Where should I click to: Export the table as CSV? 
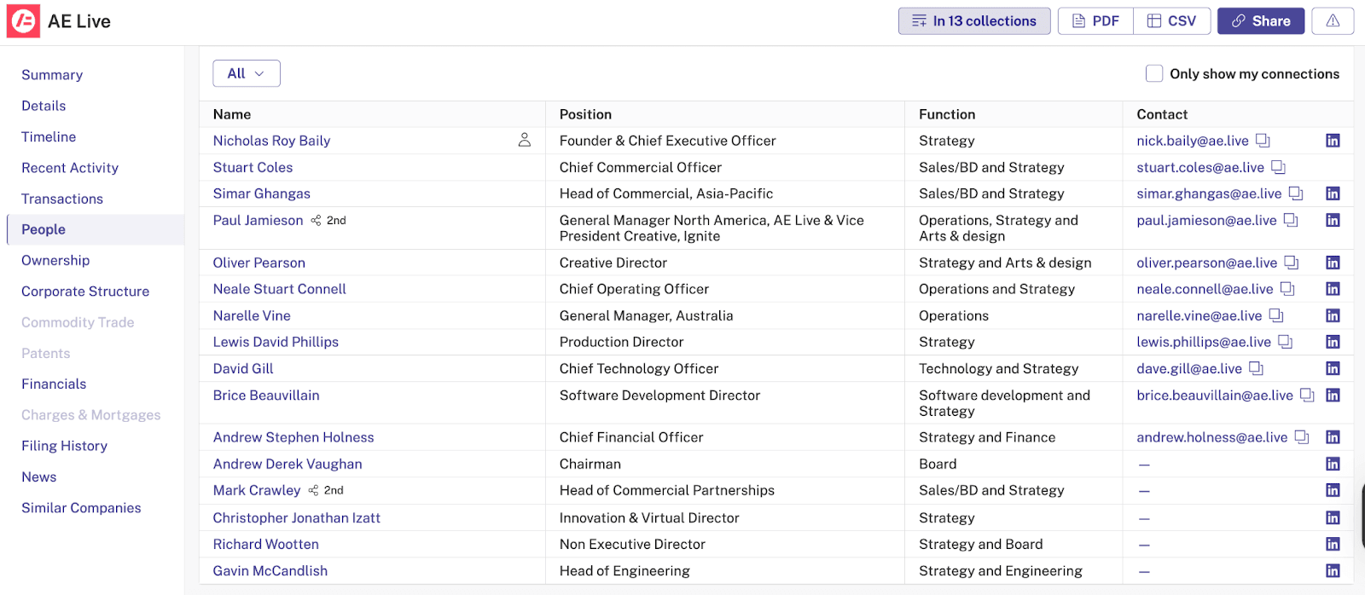1172,21
